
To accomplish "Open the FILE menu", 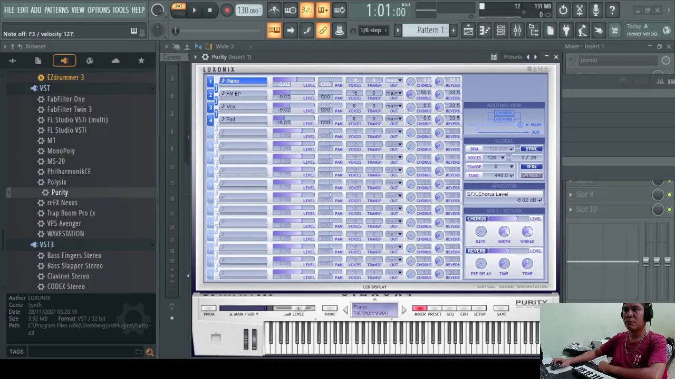I will (9, 10).
